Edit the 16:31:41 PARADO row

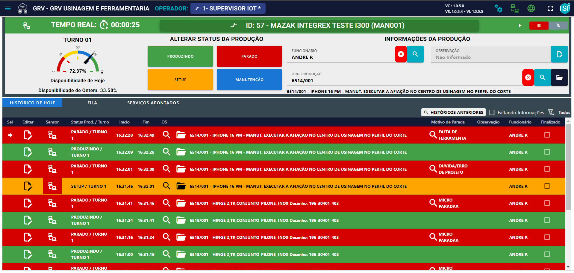[28, 203]
